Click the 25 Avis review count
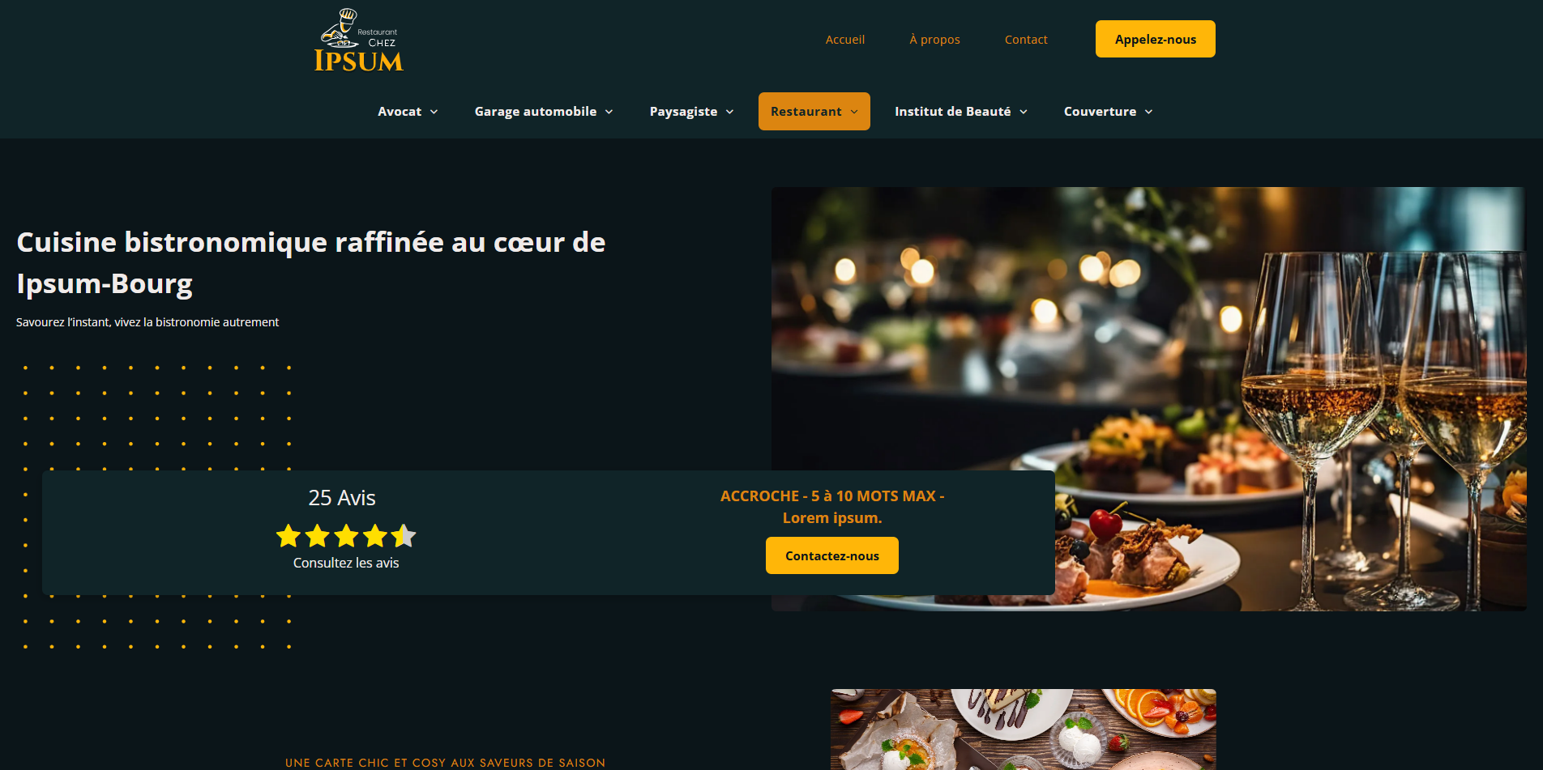The width and height of the screenshot is (1543, 770). (342, 498)
